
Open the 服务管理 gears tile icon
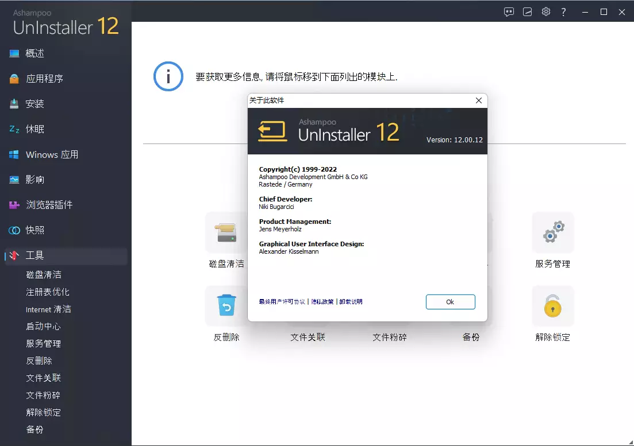click(553, 232)
